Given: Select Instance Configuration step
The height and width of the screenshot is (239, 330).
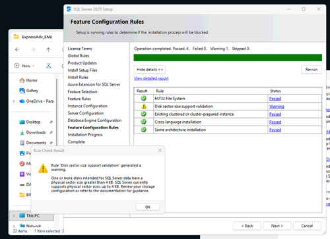Looking at the screenshot, I should click(x=88, y=106).
